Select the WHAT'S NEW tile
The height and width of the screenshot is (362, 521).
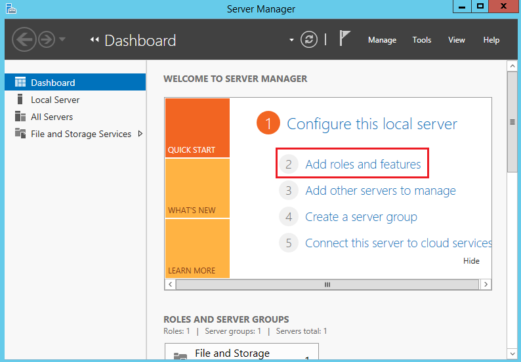coord(197,188)
